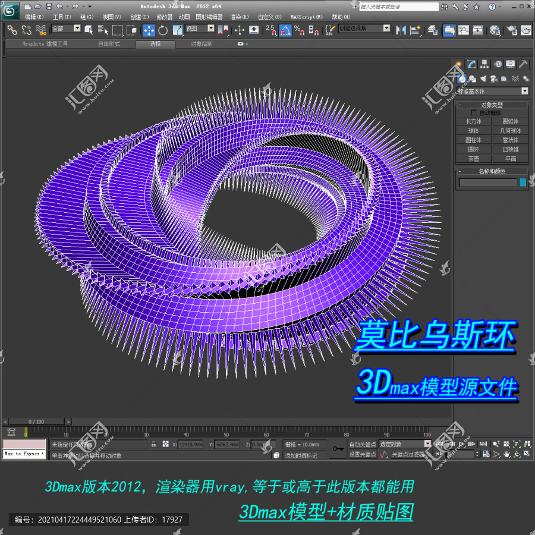Collapse the 名称和颜色 rollout
The height and width of the screenshot is (535, 535).
click(492, 171)
